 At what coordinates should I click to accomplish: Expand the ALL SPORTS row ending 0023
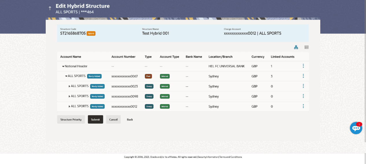point(69,86)
